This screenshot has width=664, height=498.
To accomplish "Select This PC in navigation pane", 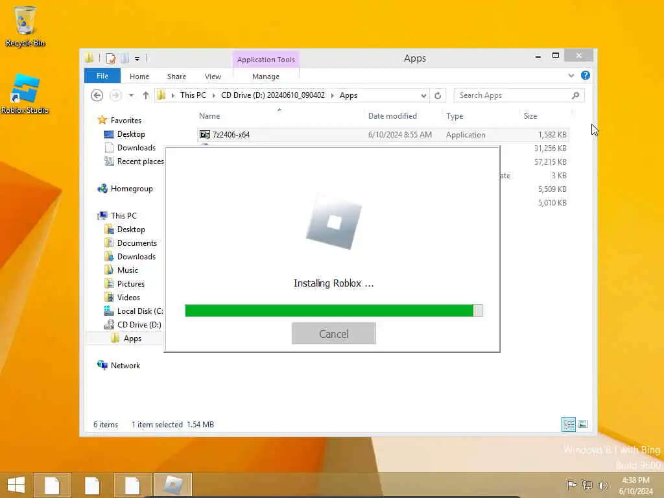I will pyautogui.click(x=123, y=215).
